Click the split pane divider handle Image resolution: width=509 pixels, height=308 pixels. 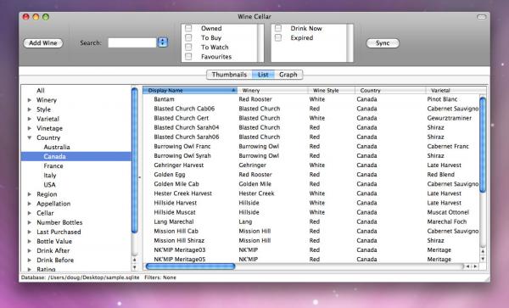tap(140, 177)
